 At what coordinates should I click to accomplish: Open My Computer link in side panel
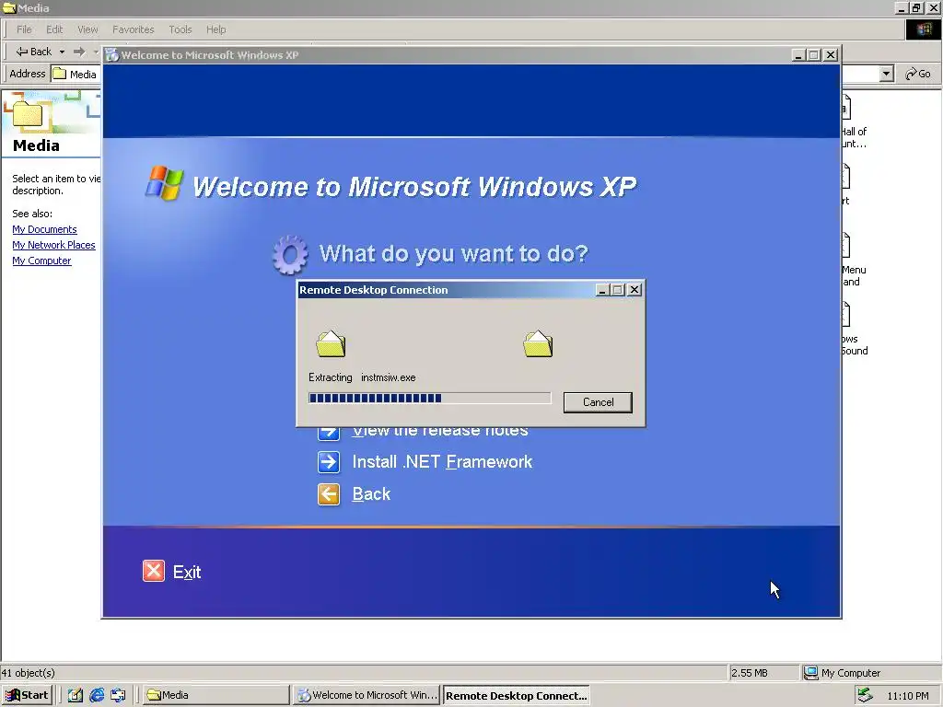(41, 261)
